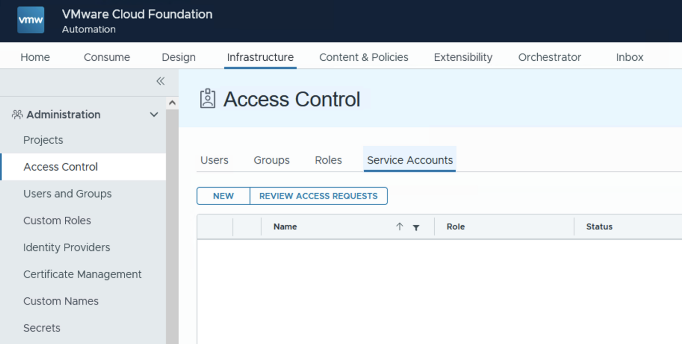
Task: View the Groups tab
Action: [271, 160]
